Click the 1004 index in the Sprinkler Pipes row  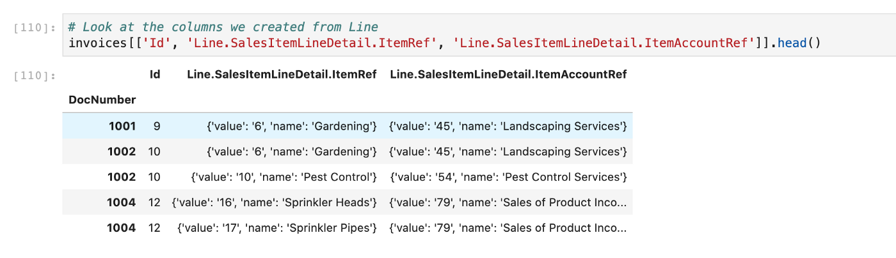point(122,228)
